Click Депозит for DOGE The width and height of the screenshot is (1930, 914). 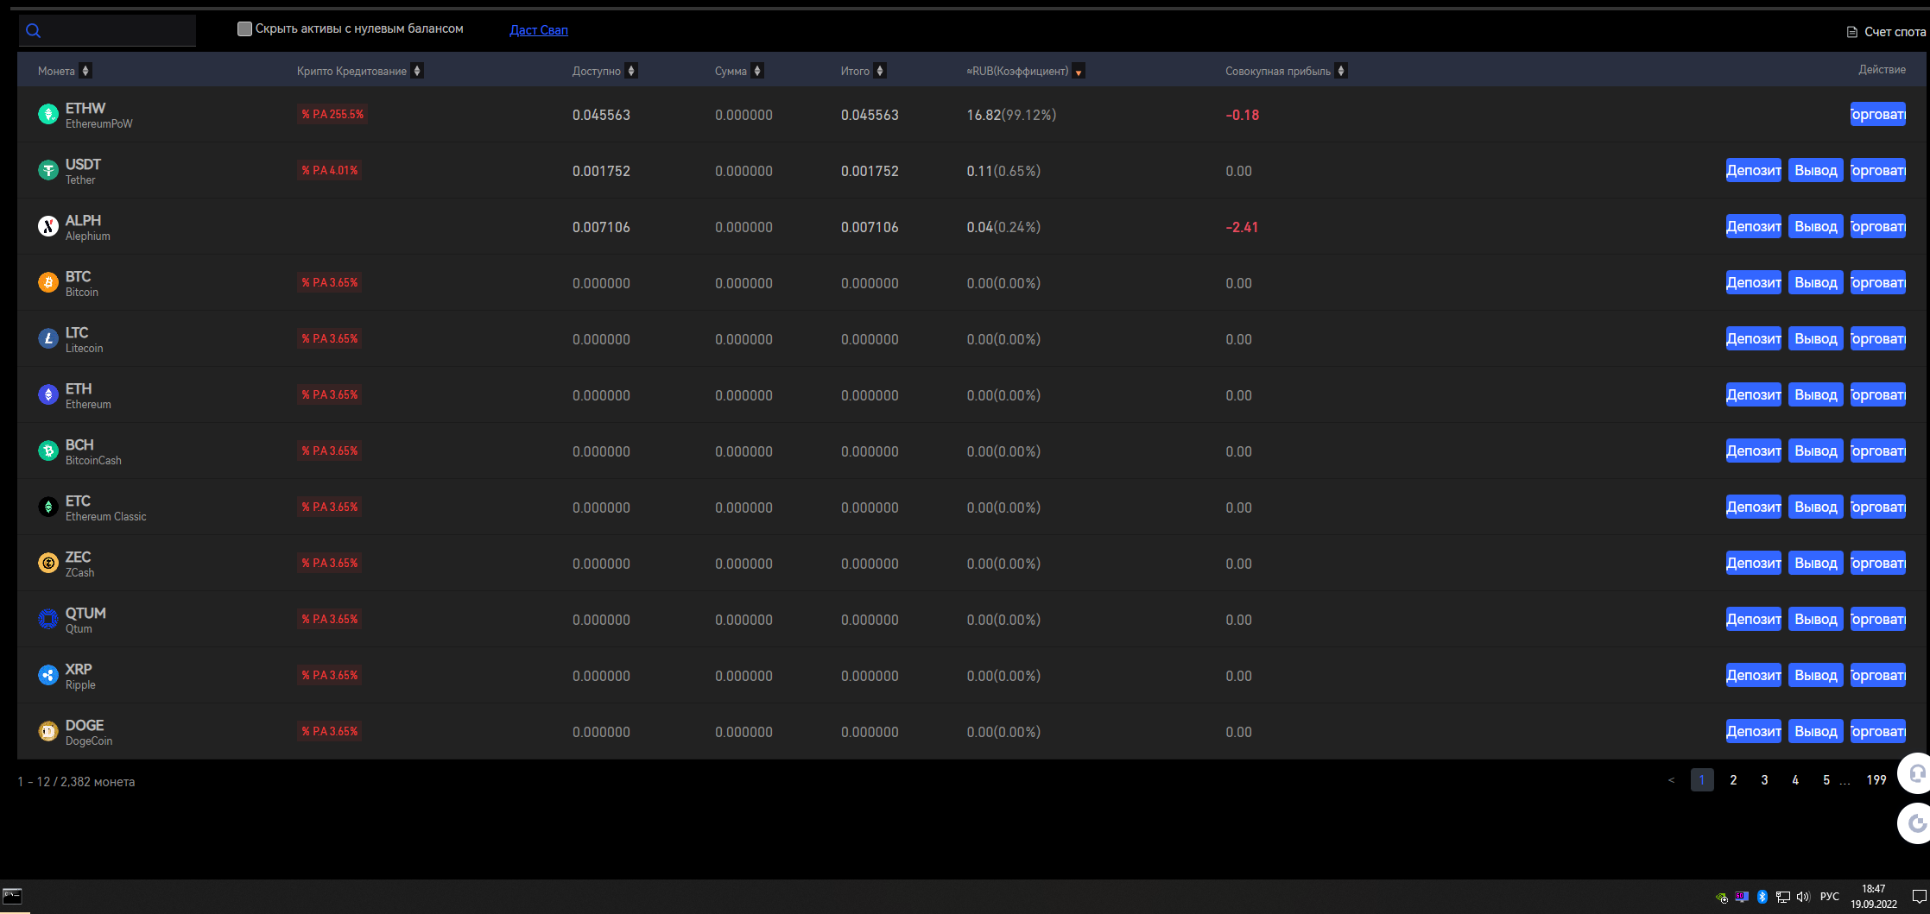pyautogui.click(x=1753, y=731)
